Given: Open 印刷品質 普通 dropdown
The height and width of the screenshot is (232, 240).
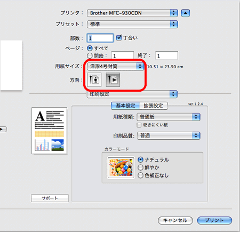Looking at the screenshot, I should pos(169,135).
